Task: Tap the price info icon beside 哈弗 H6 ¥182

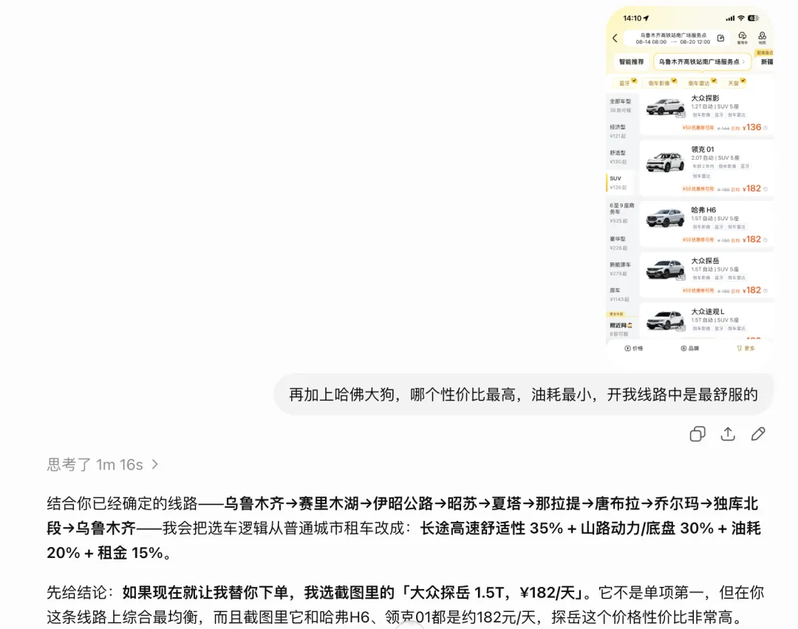Action: click(x=766, y=239)
